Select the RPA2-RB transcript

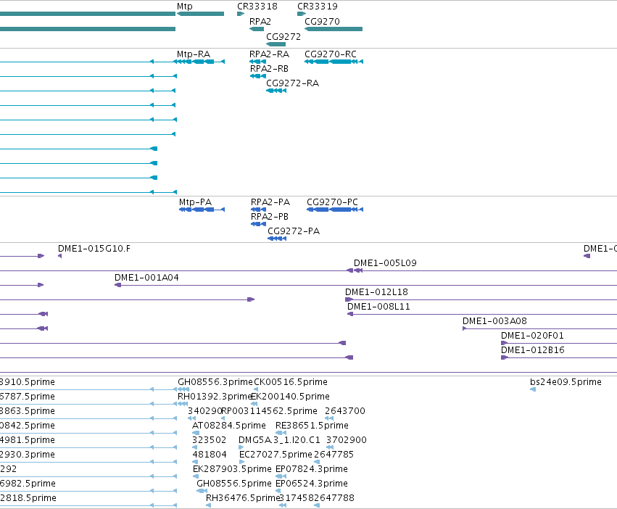(x=257, y=76)
